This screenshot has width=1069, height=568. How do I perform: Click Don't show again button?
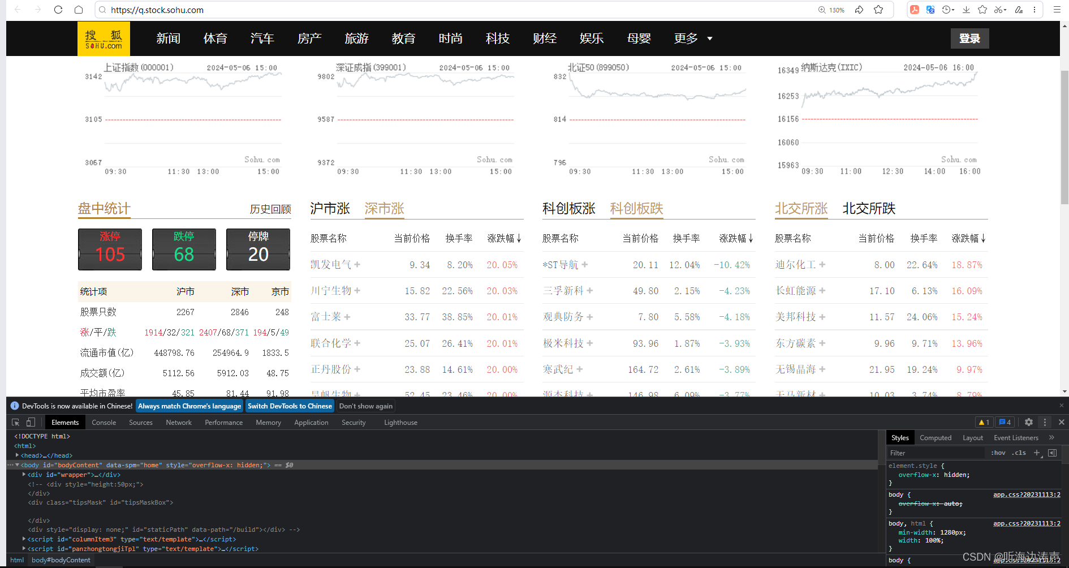[366, 406]
